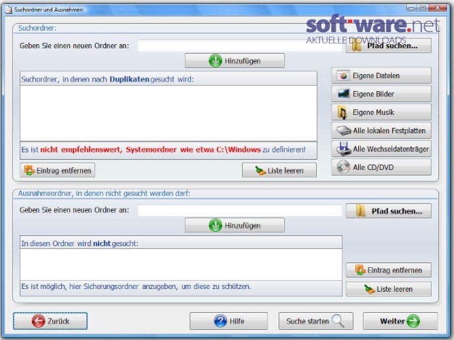Click the green arrow icon on Suchordner Hinzufügen
Screen dimensions: 454x340
tap(215, 61)
